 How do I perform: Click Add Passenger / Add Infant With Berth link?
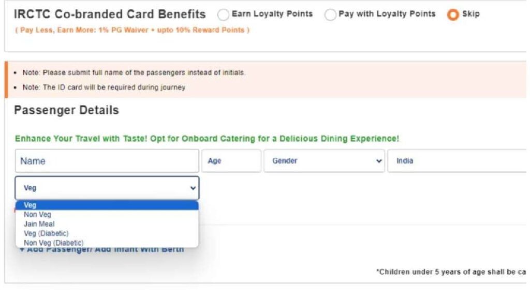click(x=102, y=250)
